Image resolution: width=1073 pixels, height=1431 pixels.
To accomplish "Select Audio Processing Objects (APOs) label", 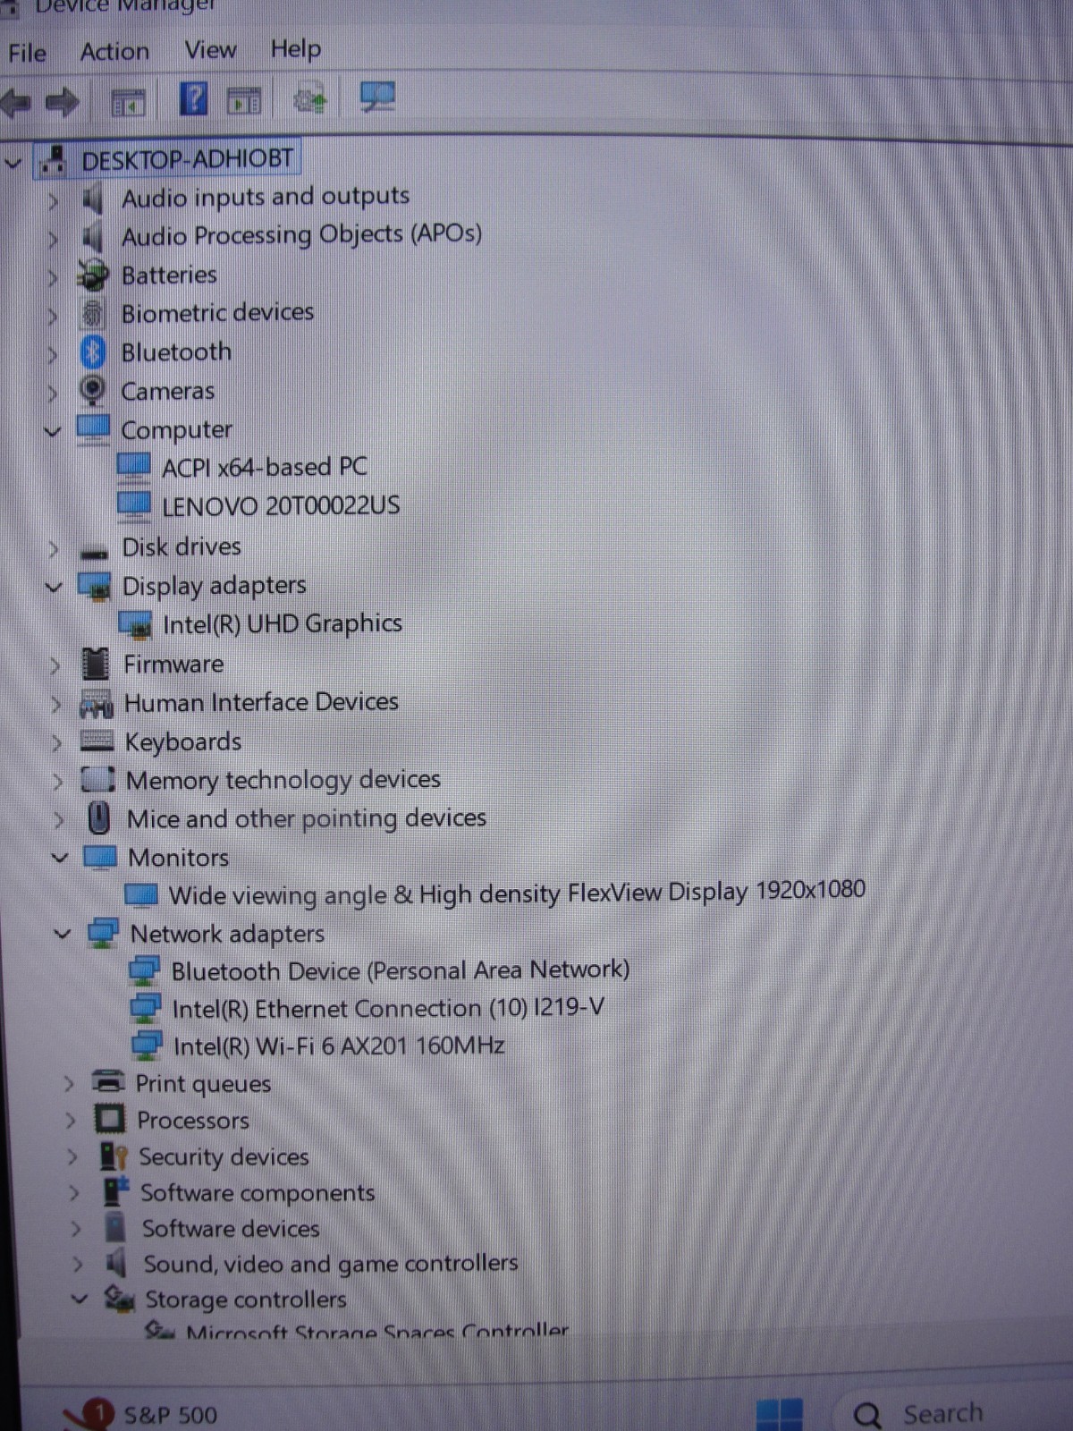I will 302,235.
